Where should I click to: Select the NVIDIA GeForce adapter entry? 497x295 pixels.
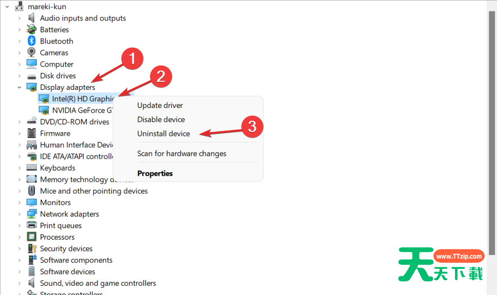click(82, 110)
